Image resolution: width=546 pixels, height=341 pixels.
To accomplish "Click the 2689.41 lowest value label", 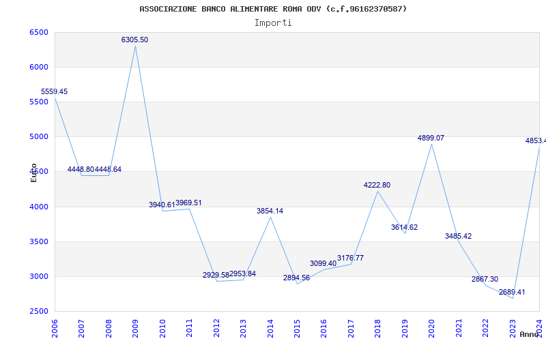I will pyautogui.click(x=512, y=293).
